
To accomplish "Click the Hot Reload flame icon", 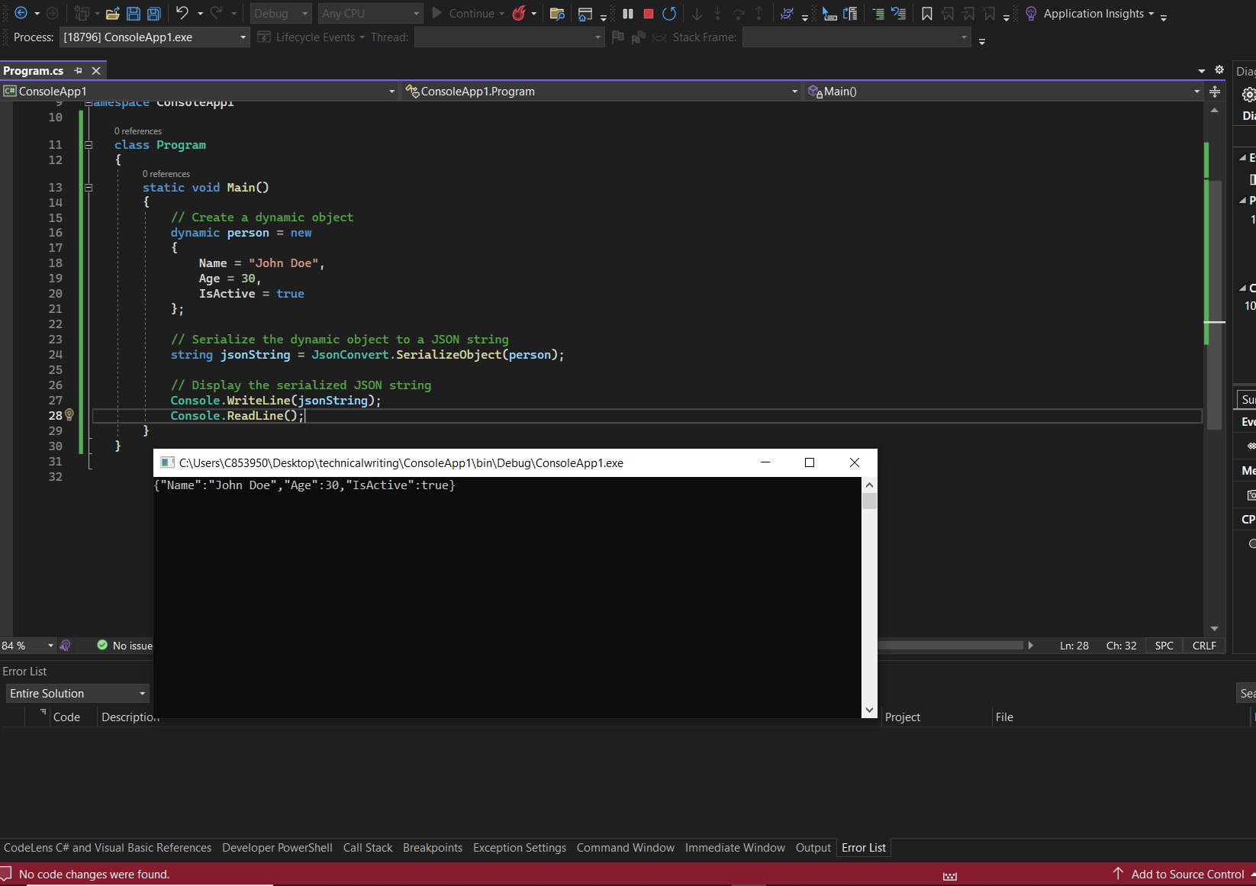I will coord(519,14).
